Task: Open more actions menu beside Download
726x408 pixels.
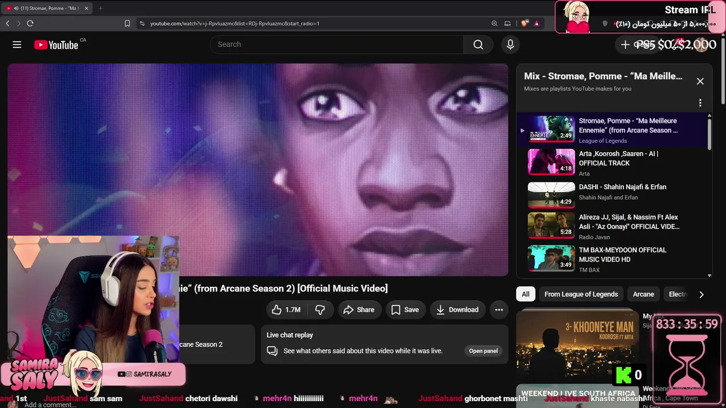Action: 499,309
